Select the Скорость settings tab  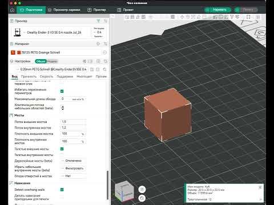[46, 76]
